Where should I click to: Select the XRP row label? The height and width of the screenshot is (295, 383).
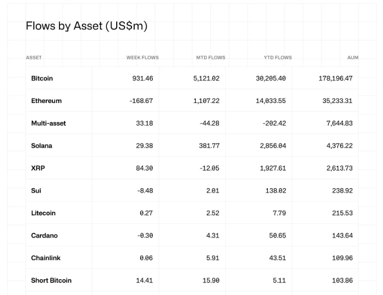pyautogui.click(x=38, y=168)
